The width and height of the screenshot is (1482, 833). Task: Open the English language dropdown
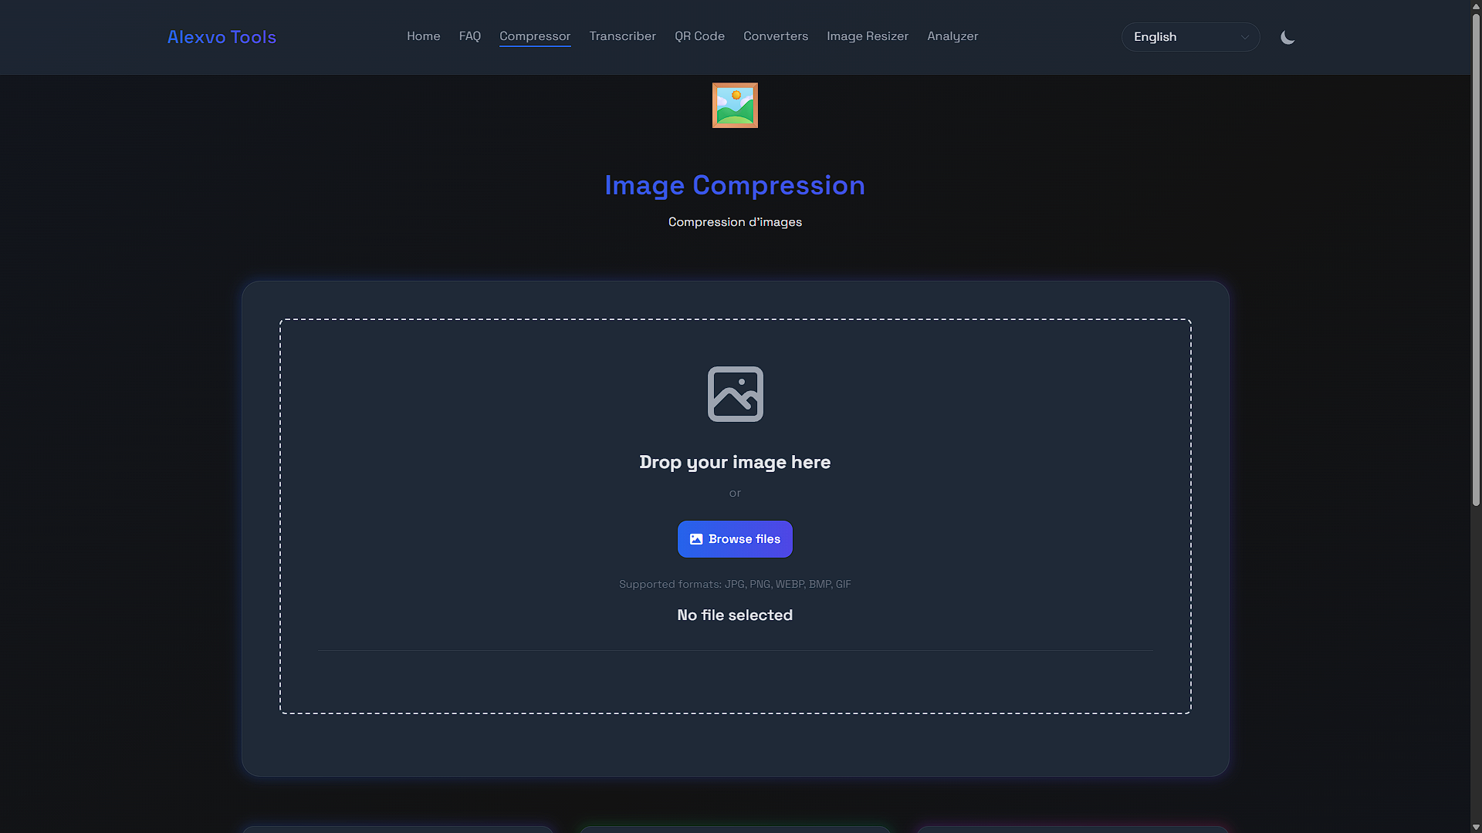click(x=1189, y=36)
